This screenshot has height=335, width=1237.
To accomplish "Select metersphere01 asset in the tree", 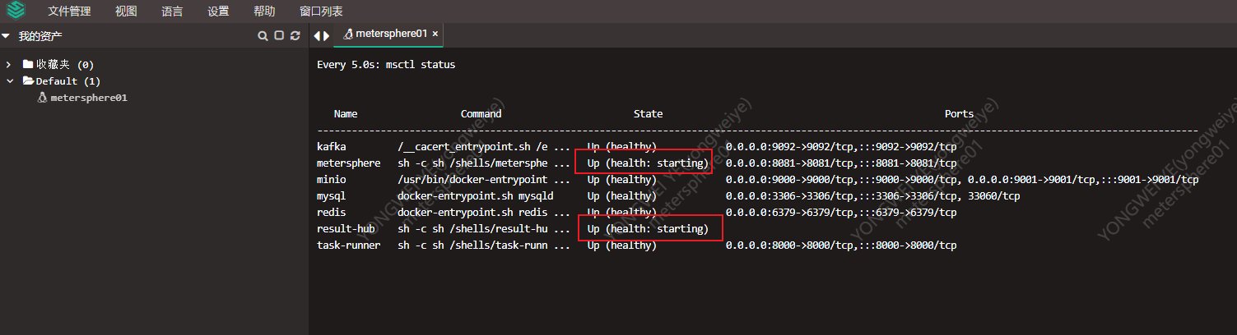I will coord(88,98).
